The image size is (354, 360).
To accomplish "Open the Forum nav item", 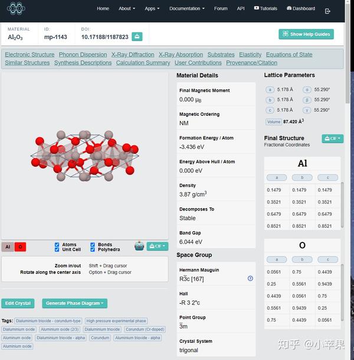I will coord(221,8).
